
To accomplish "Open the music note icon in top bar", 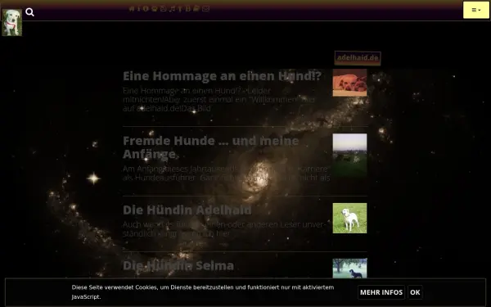I will tap(172, 9).
